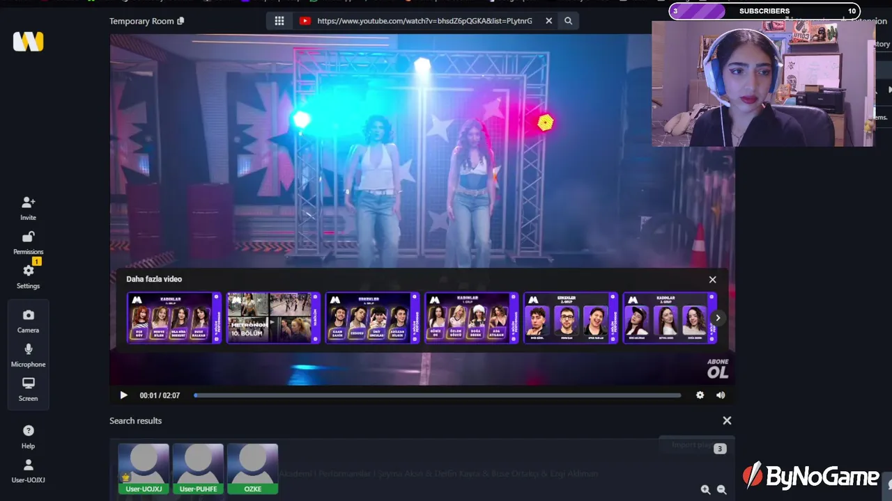The height and width of the screenshot is (501, 892).
Task: Click the YouTube icon in URL bar
Action: (x=305, y=21)
